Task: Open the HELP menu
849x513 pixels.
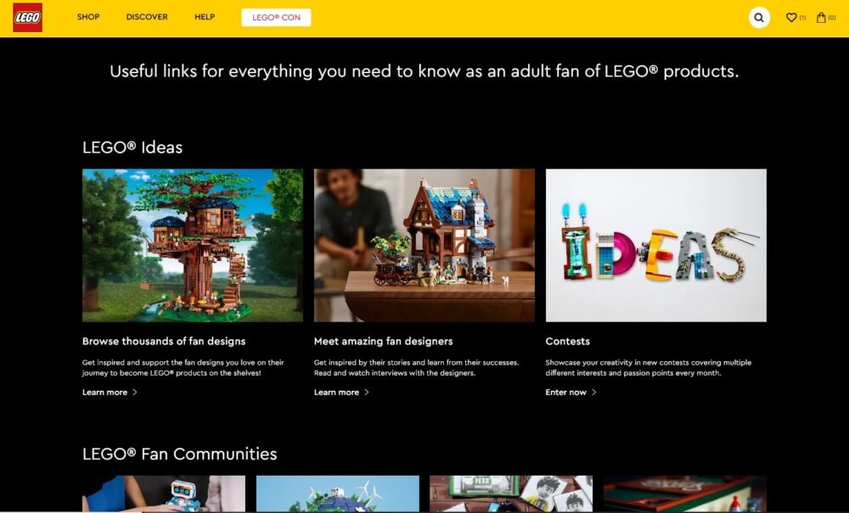Action: [x=205, y=17]
